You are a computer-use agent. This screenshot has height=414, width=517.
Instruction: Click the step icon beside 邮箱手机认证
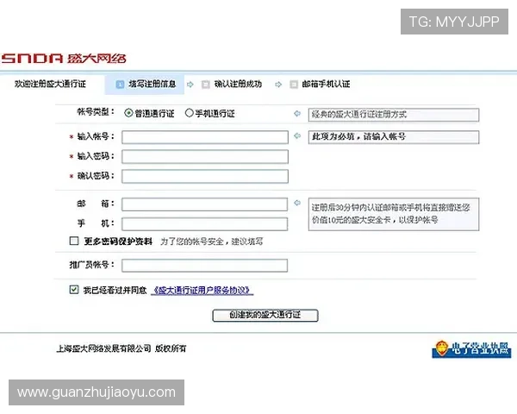pyautogui.click(x=292, y=85)
